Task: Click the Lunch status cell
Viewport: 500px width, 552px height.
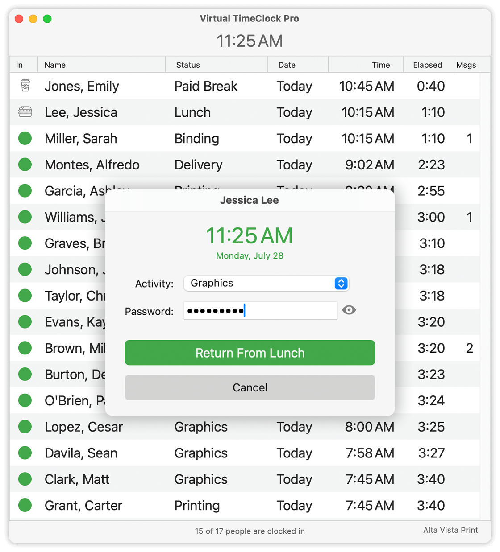Action: point(192,112)
